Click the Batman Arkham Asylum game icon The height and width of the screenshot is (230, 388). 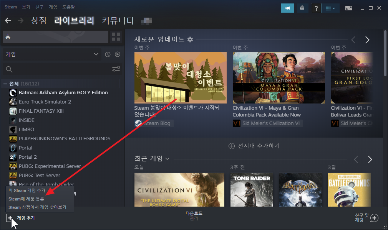pyautogui.click(x=13, y=93)
